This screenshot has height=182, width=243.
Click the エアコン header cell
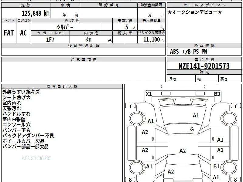click(24, 20)
